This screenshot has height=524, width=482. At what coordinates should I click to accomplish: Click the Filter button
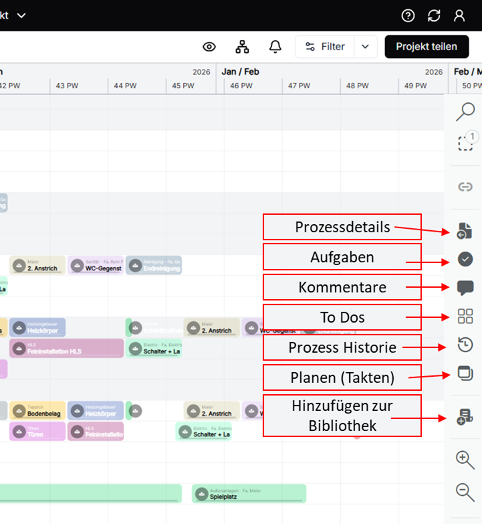[x=326, y=47]
